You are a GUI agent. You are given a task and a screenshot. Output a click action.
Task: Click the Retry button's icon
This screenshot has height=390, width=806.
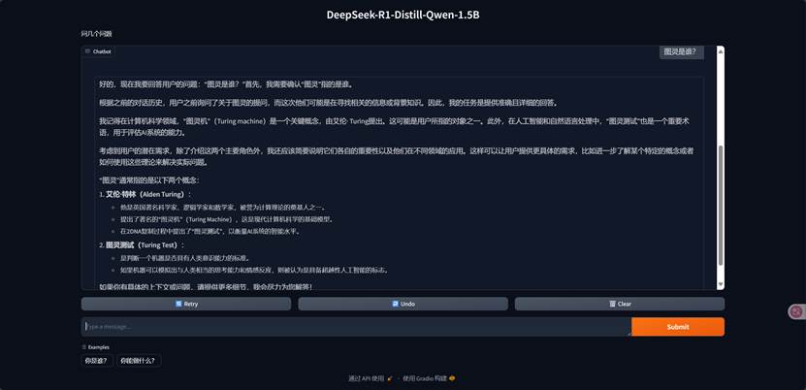pos(178,304)
